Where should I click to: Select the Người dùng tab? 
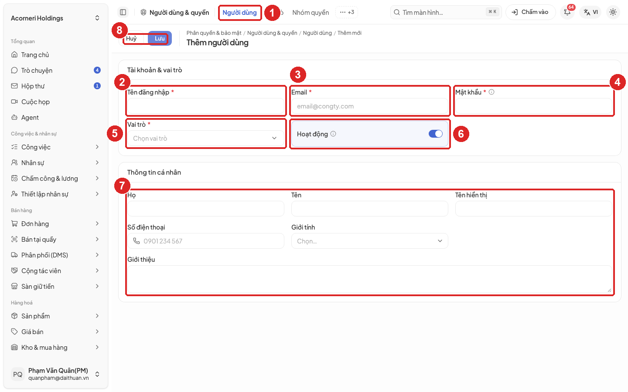coord(239,13)
